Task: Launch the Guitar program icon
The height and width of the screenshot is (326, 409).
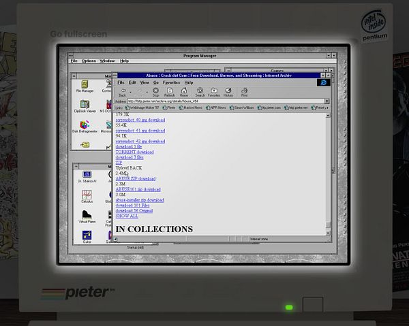Action: coord(87,237)
